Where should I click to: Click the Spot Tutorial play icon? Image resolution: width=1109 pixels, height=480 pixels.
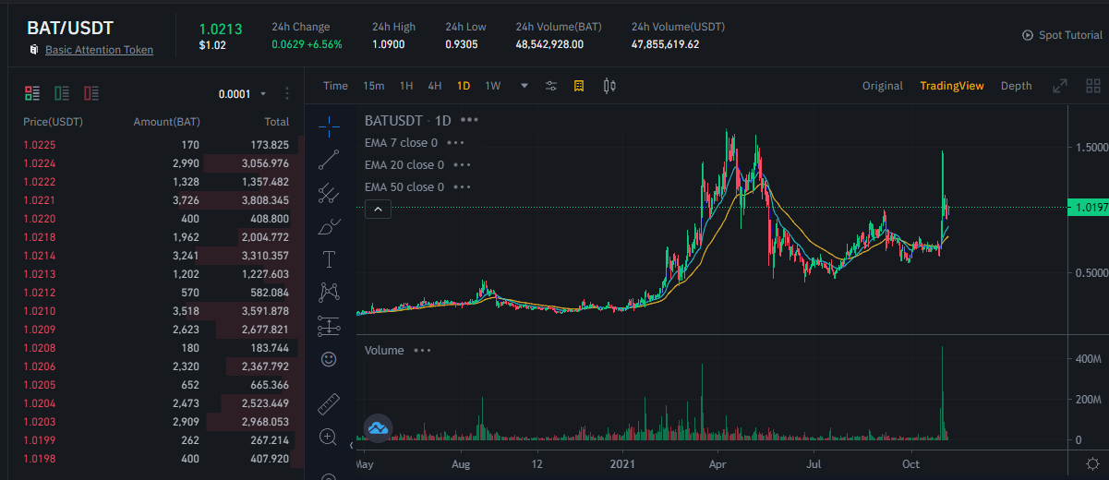coord(1028,35)
